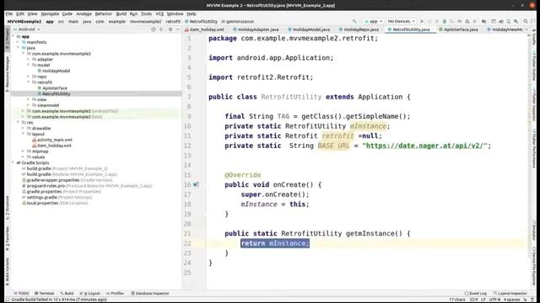
Task: Click the LF line separator status entry
Action: point(483,300)
